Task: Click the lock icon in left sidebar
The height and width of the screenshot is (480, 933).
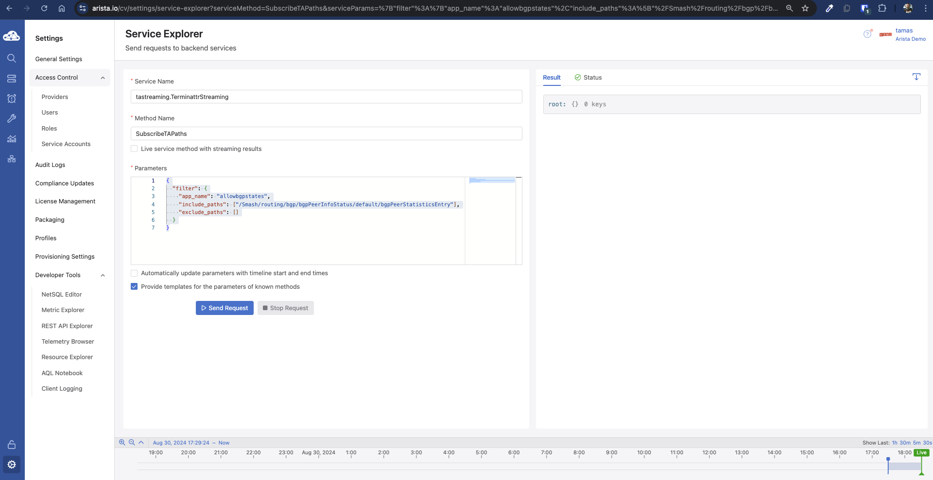Action: click(12, 445)
